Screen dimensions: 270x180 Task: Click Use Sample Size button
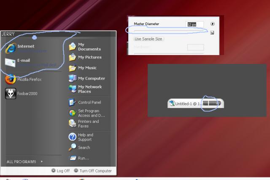click(148, 39)
